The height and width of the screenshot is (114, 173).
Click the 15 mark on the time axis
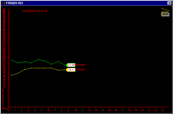109,110
